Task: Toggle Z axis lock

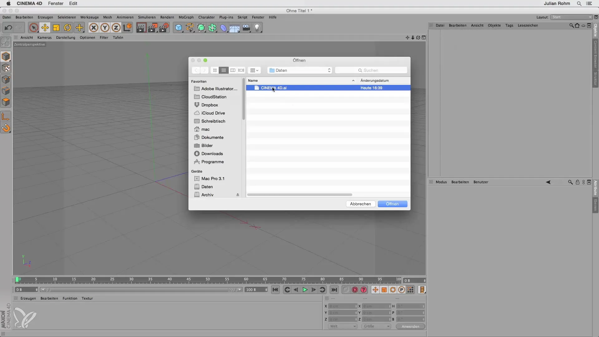Action: coord(116,27)
